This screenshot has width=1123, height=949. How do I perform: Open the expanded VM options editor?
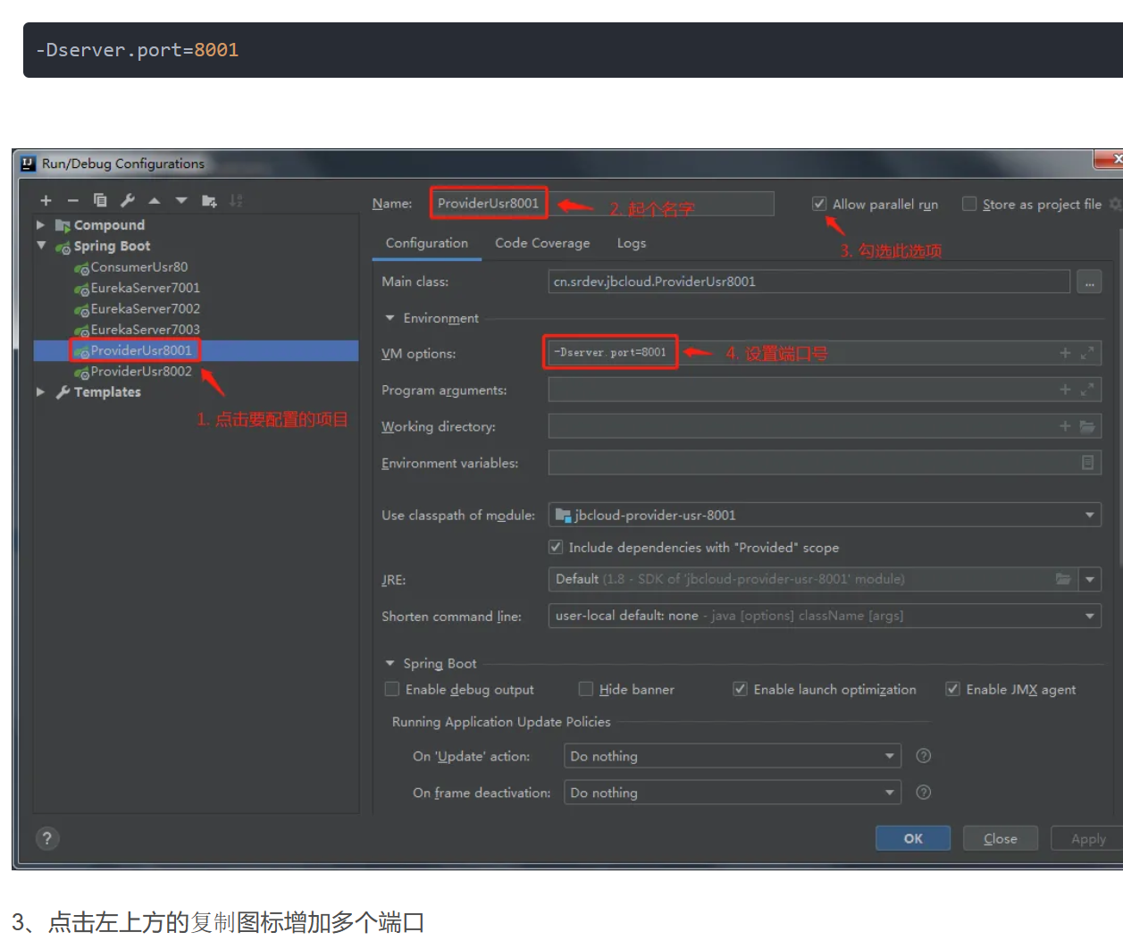[1087, 352]
